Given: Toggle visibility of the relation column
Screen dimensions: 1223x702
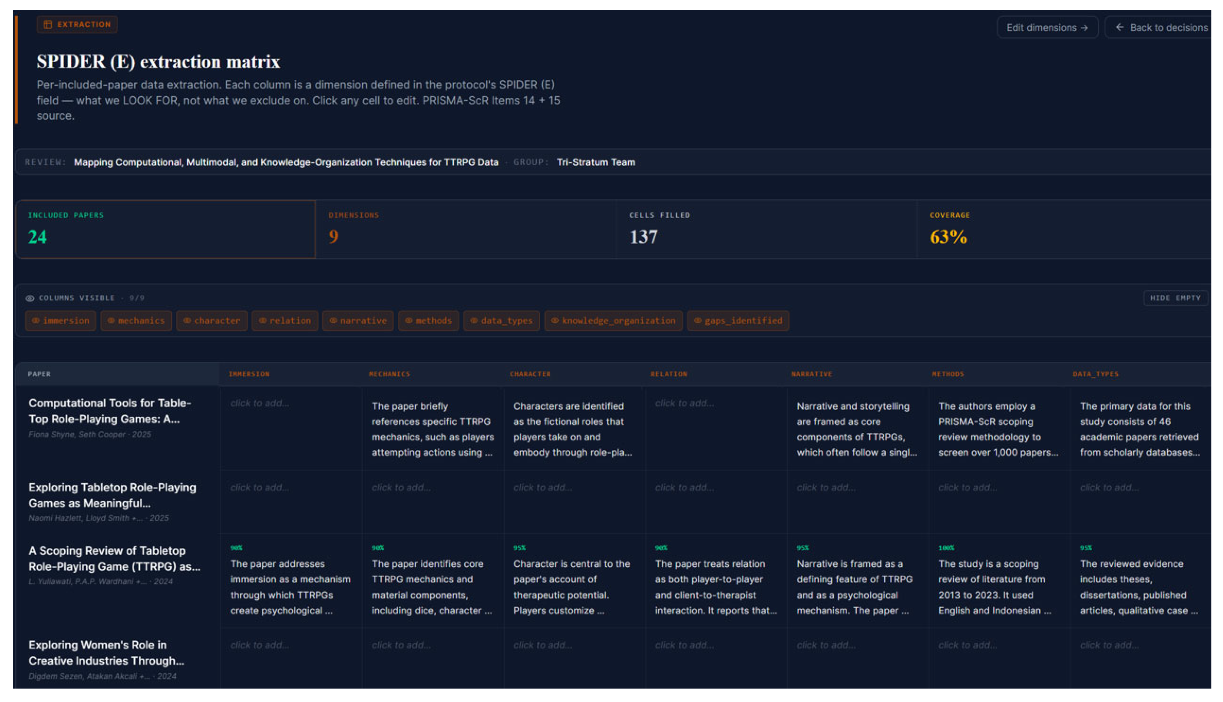Looking at the screenshot, I should (x=285, y=321).
